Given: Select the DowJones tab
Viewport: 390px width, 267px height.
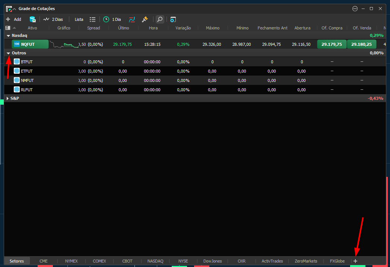Looking at the screenshot, I should (x=212, y=261).
